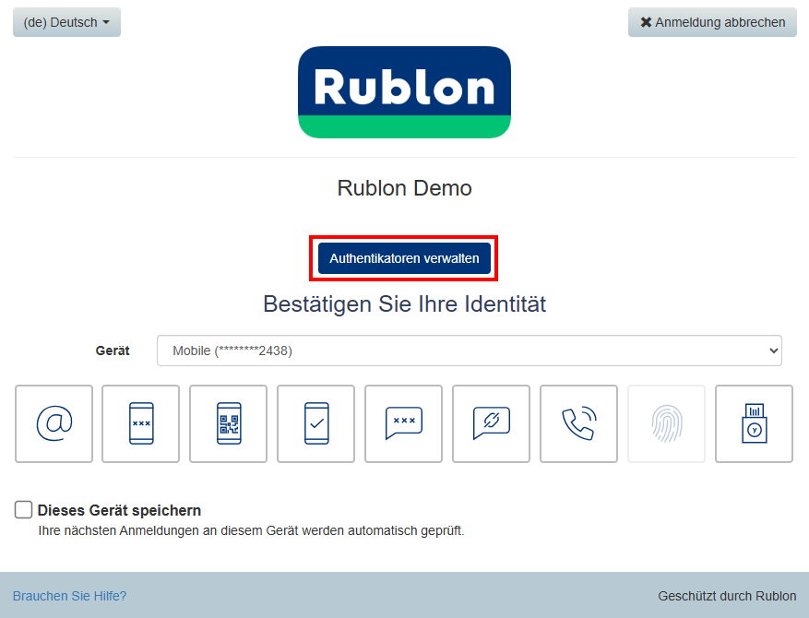
Task: Click the Rublon logo image
Action: point(404,92)
